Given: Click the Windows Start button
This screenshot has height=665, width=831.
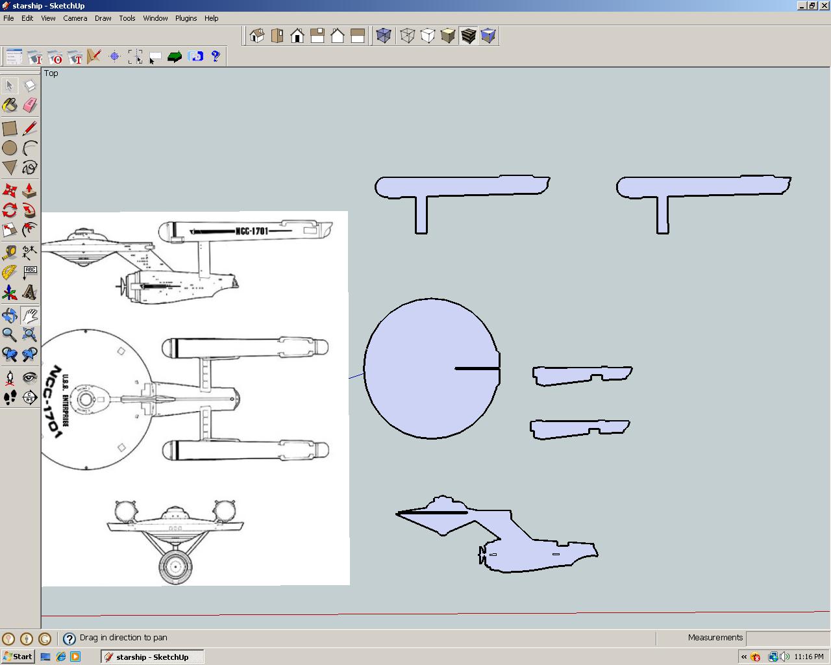Looking at the screenshot, I should [18, 657].
